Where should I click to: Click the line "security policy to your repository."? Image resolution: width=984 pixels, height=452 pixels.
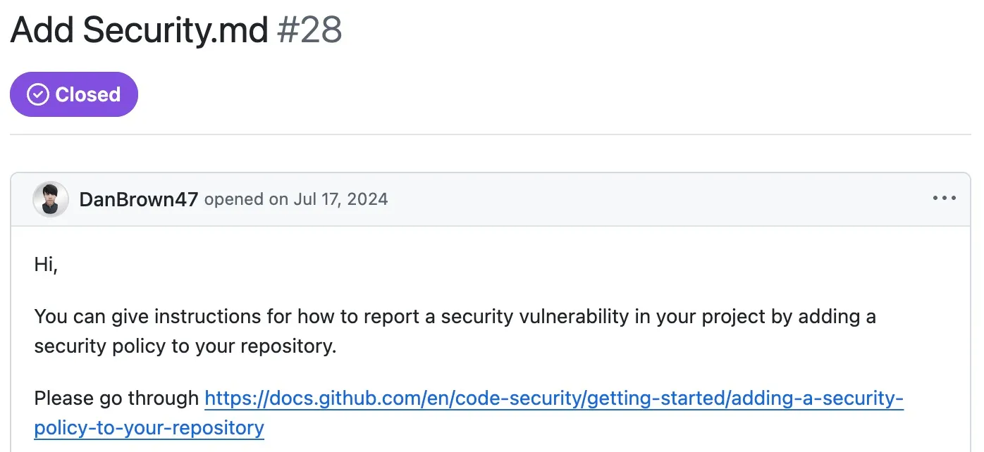coord(185,346)
